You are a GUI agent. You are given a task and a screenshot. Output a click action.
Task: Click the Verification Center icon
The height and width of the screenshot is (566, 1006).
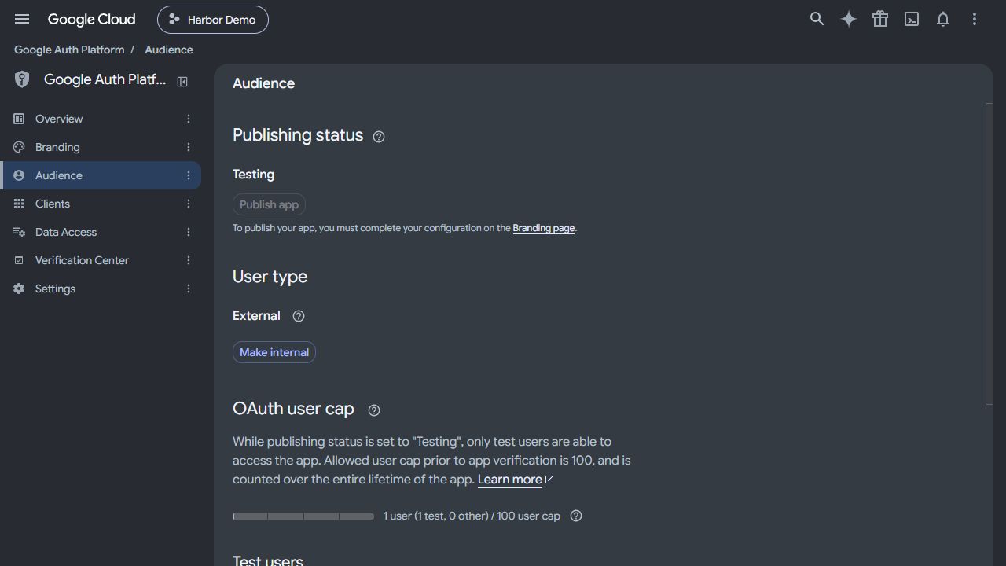pyautogui.click(x=19, y=260)
